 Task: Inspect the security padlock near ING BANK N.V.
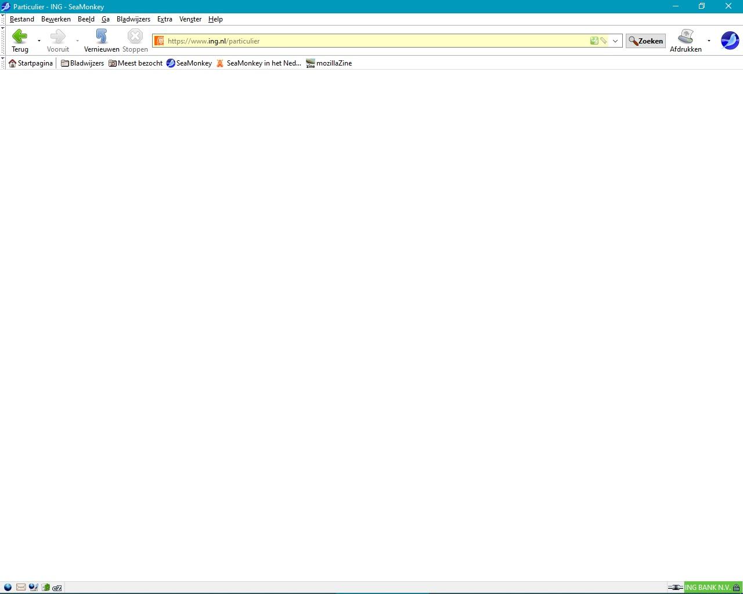(736, 587)
